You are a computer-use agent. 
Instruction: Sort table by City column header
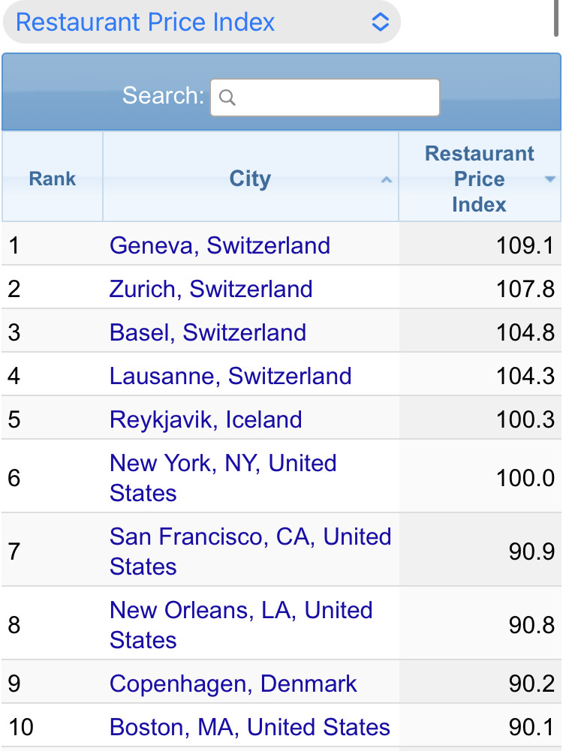(x=250, y=177)
